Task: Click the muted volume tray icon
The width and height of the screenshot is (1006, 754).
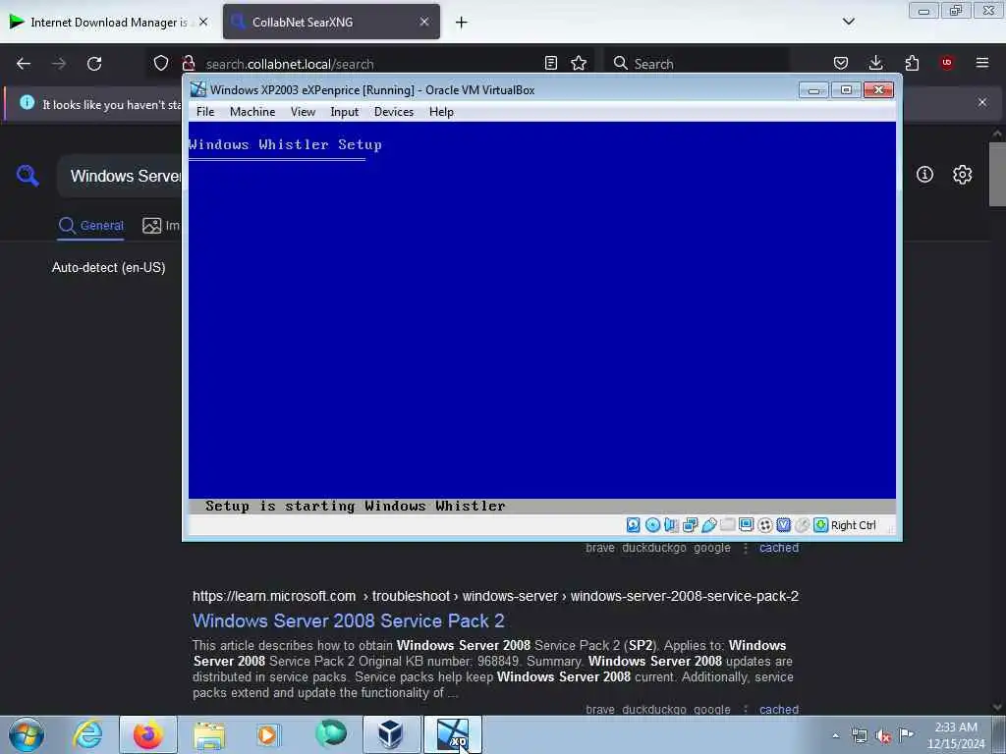Action: [x=883, y=736]
